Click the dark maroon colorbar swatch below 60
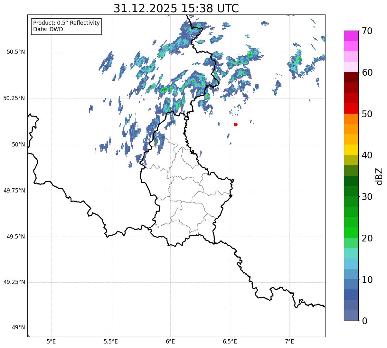Image resolution: width=387 pixels, height=348 pixels. [351, 77]
